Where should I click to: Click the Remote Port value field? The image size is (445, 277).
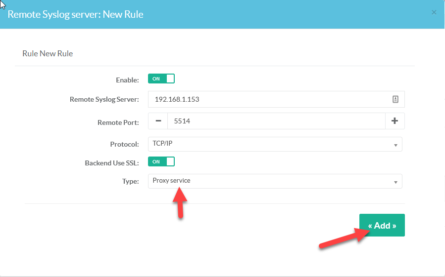tap(276, 121)
